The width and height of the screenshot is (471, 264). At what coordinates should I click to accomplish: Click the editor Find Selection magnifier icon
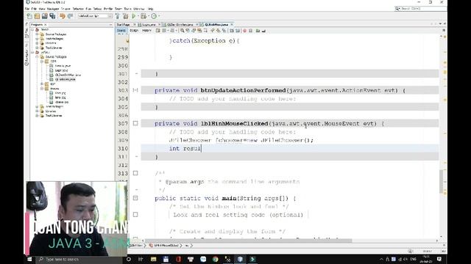tap(182, 31)
